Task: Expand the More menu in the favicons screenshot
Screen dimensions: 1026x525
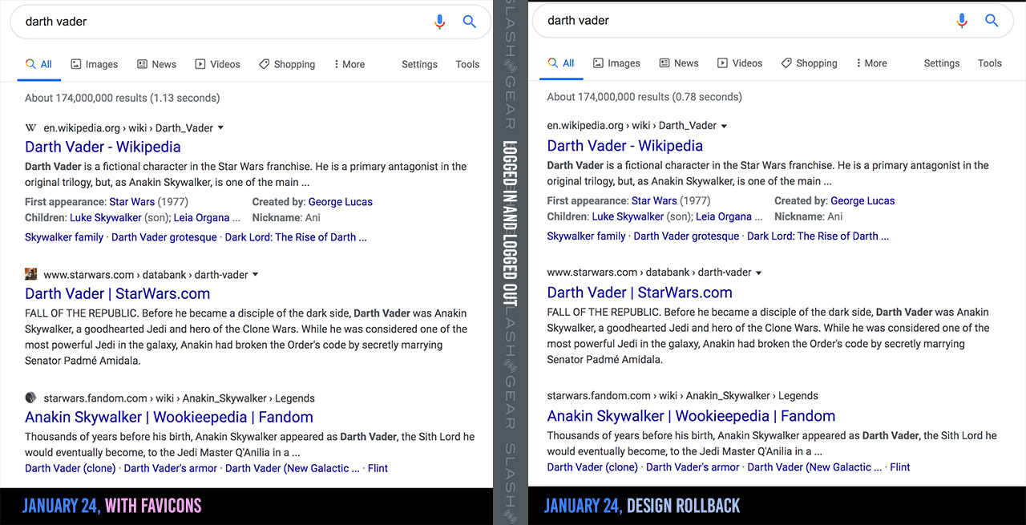Action: click(349, 64)
